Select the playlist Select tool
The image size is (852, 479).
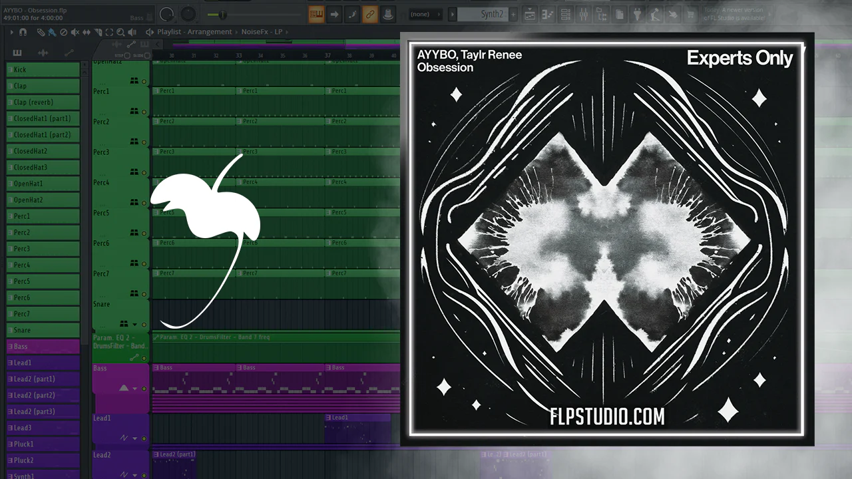(x=108, y=32)
